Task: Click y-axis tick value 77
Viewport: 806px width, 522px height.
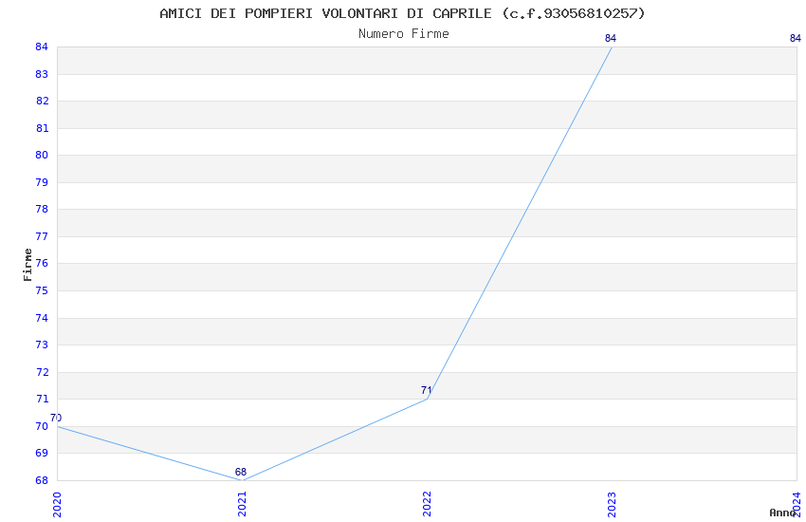Action: (x=42, y=236)
